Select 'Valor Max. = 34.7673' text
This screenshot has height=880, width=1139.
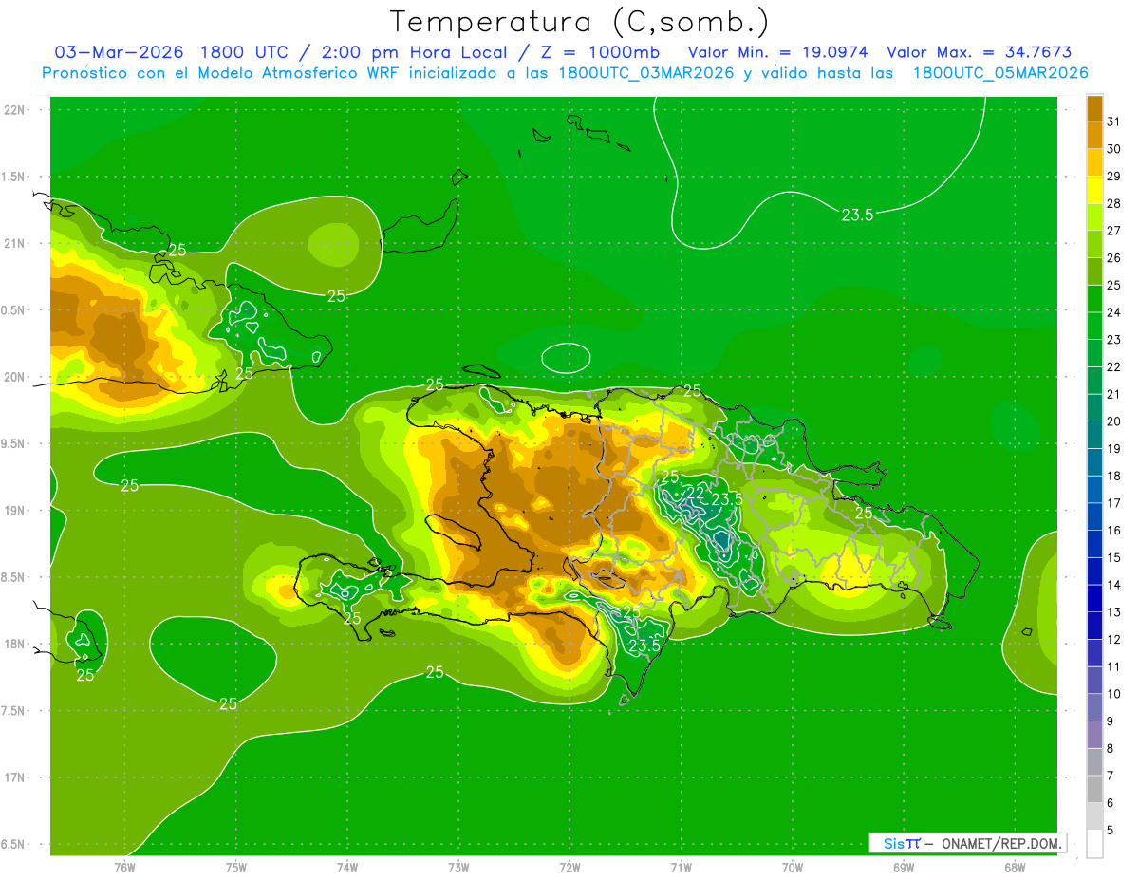click(x=980, y=52)
